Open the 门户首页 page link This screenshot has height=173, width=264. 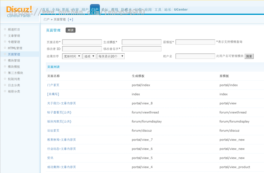tap(53, 85)
